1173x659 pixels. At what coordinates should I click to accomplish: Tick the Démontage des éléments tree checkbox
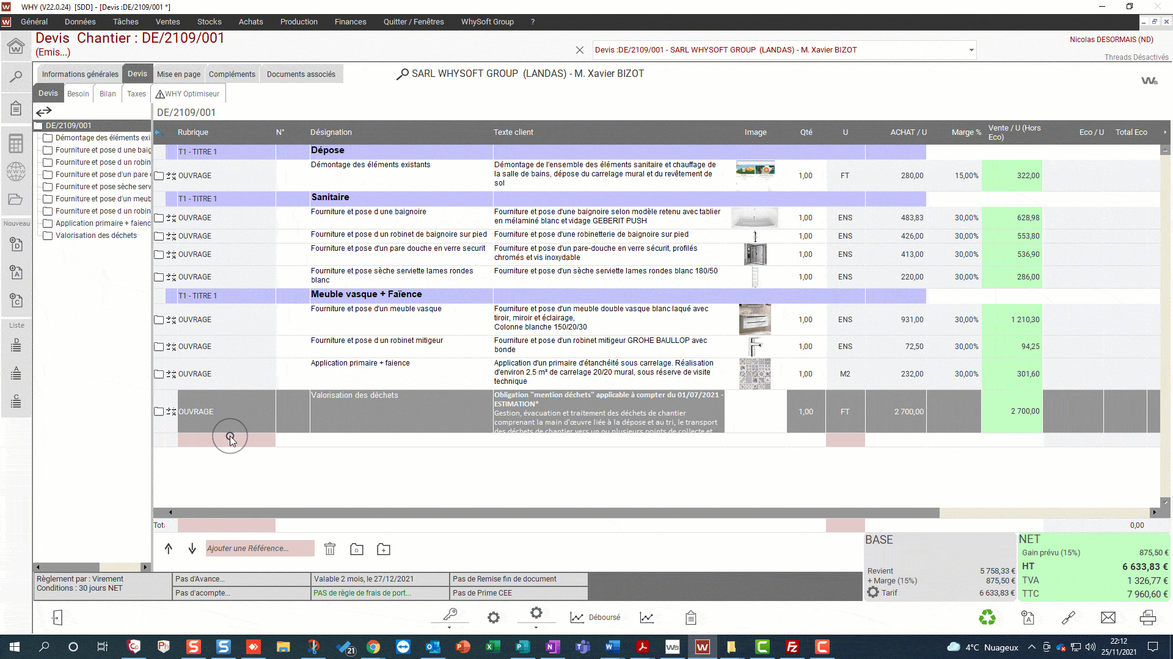coord(48,138)
